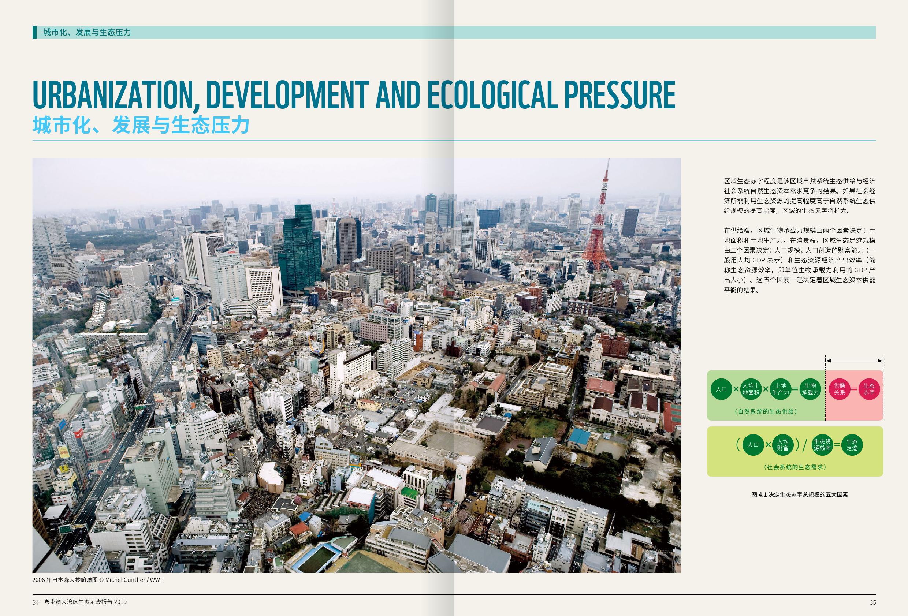Screen dimensions: 908x616
Task: Click footer text 粤港澳大湾区生态足迹报告 2019
Action: point(86,602)
